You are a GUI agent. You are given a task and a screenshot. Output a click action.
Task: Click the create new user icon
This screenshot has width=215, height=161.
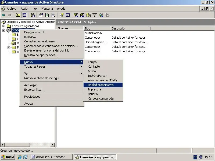[76, 15]
